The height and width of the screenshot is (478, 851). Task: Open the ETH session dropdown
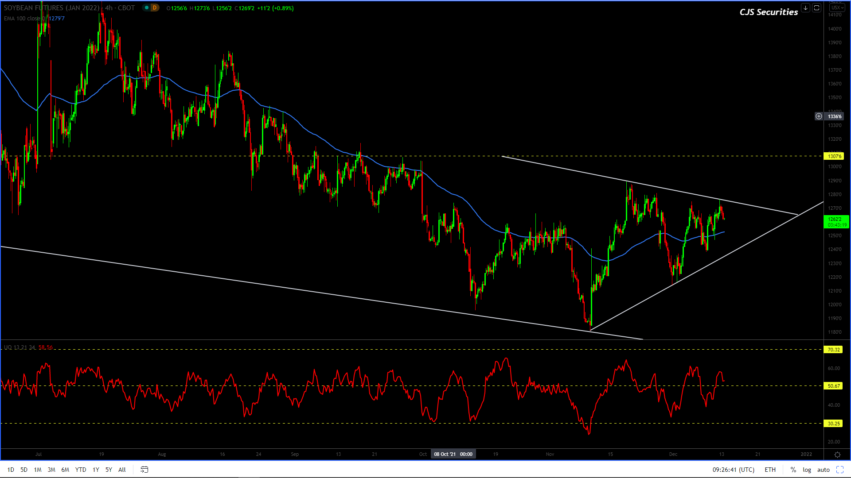tap(770, 470)
